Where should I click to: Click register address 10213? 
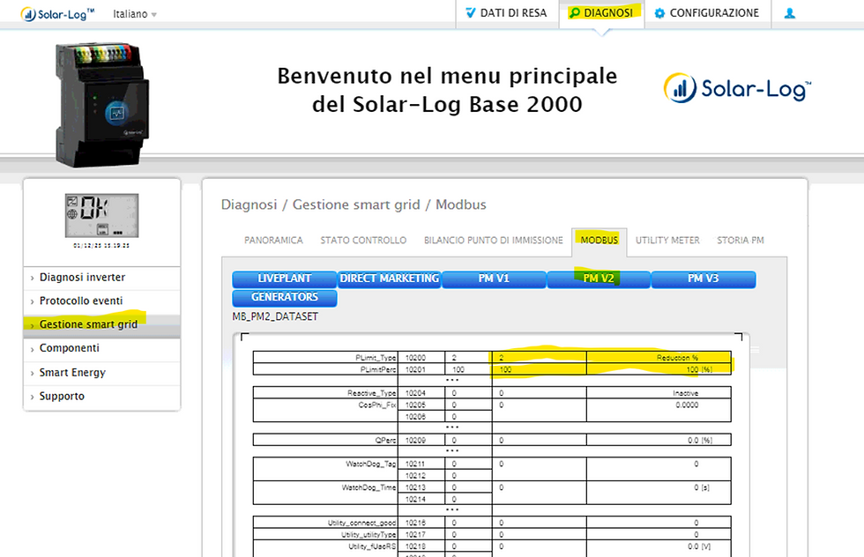pos(415,487)
